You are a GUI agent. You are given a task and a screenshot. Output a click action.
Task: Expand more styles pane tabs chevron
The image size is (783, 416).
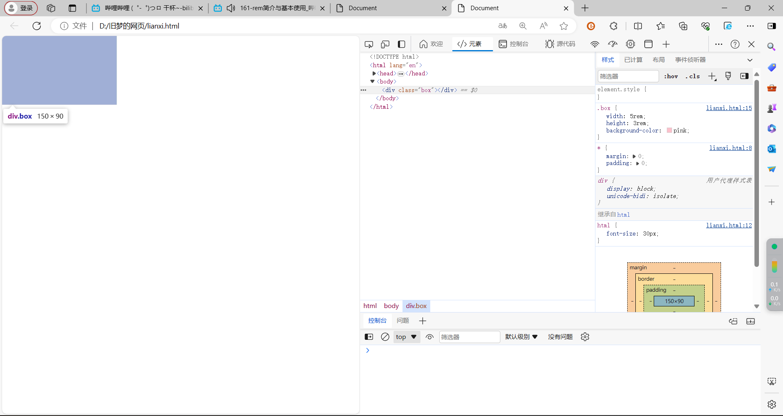[x=750, y=60]
